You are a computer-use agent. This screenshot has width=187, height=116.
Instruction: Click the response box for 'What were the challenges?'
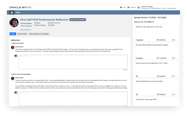tap(73, 99)
